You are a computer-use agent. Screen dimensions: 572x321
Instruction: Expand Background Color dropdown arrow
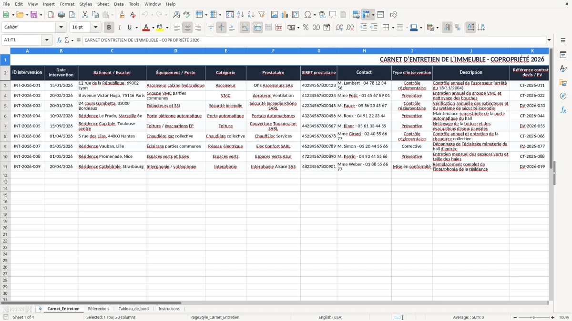[167, 28]
